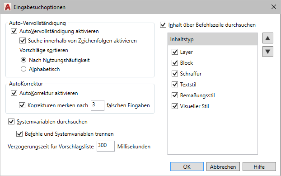281x176 pixels.
Task: Click the AutoCAD logo in title bar
Action: click(x=8, y=7)
